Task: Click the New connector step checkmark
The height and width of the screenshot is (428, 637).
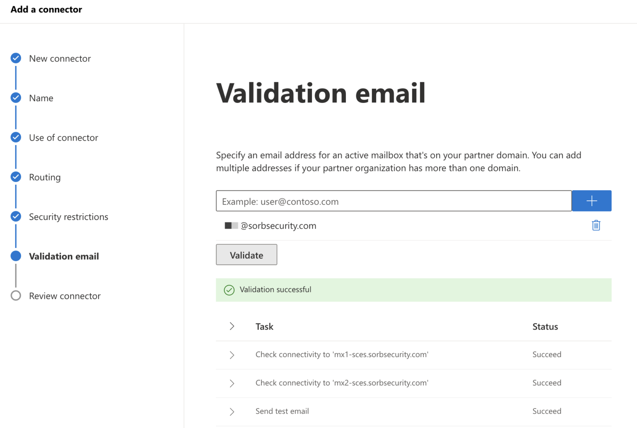Action: coord(16,58)
